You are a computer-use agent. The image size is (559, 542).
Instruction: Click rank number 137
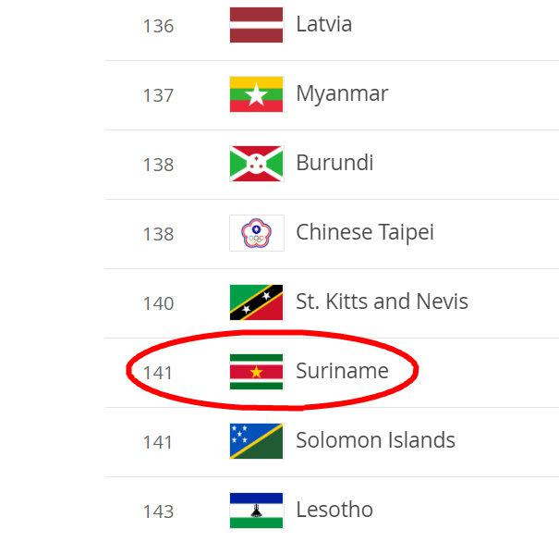pos(158,95)
